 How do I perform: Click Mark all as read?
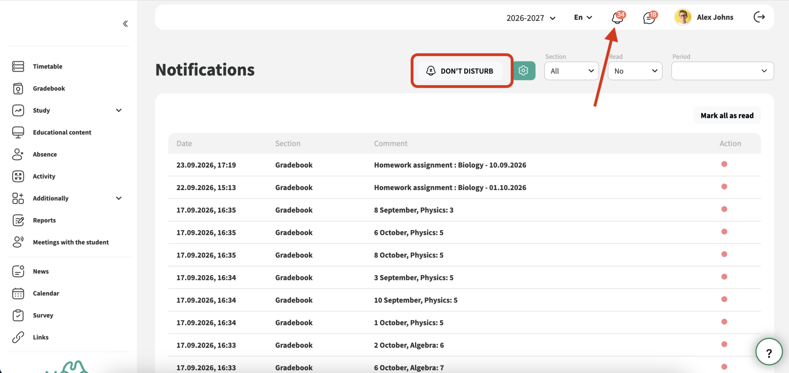tap(727, 116)
